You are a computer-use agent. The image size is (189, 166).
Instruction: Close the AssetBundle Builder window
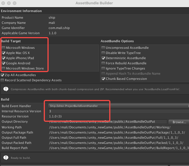(3, 3)
